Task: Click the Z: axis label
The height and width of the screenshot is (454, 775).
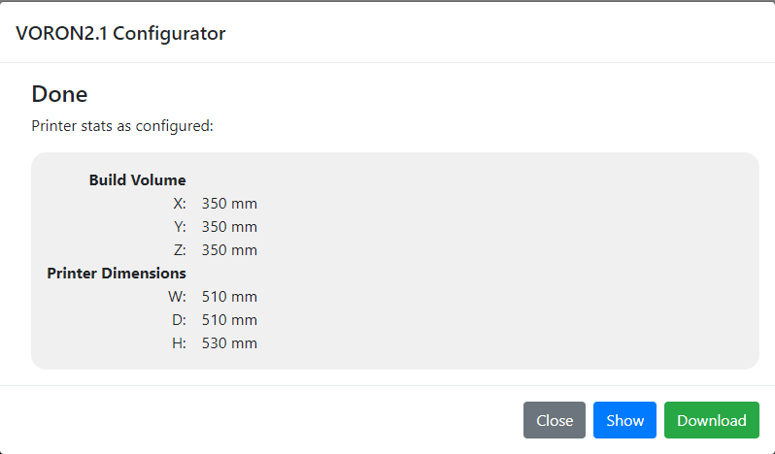Action: click(180, 250)
